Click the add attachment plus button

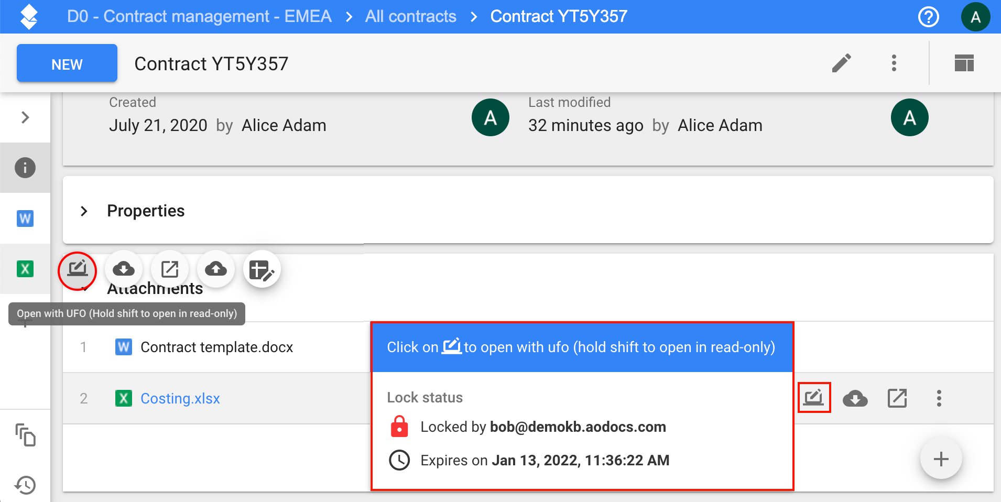941,459
